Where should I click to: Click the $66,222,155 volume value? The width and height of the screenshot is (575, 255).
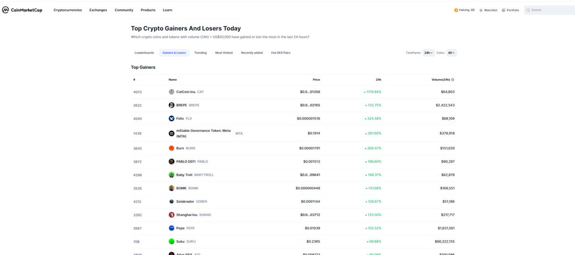(444, 242)
